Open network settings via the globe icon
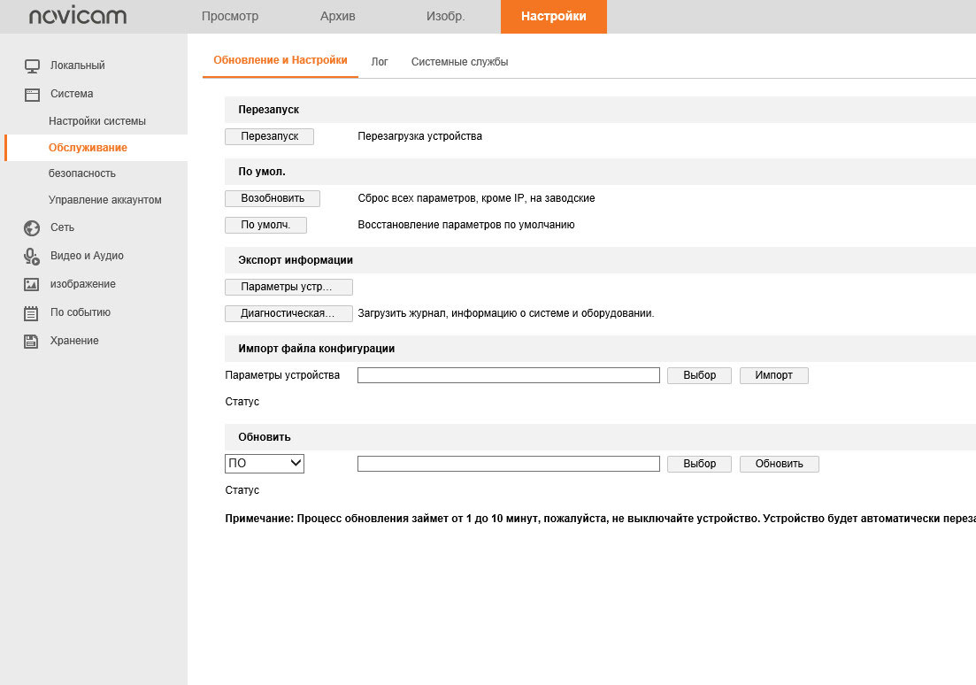 [32, 228]
